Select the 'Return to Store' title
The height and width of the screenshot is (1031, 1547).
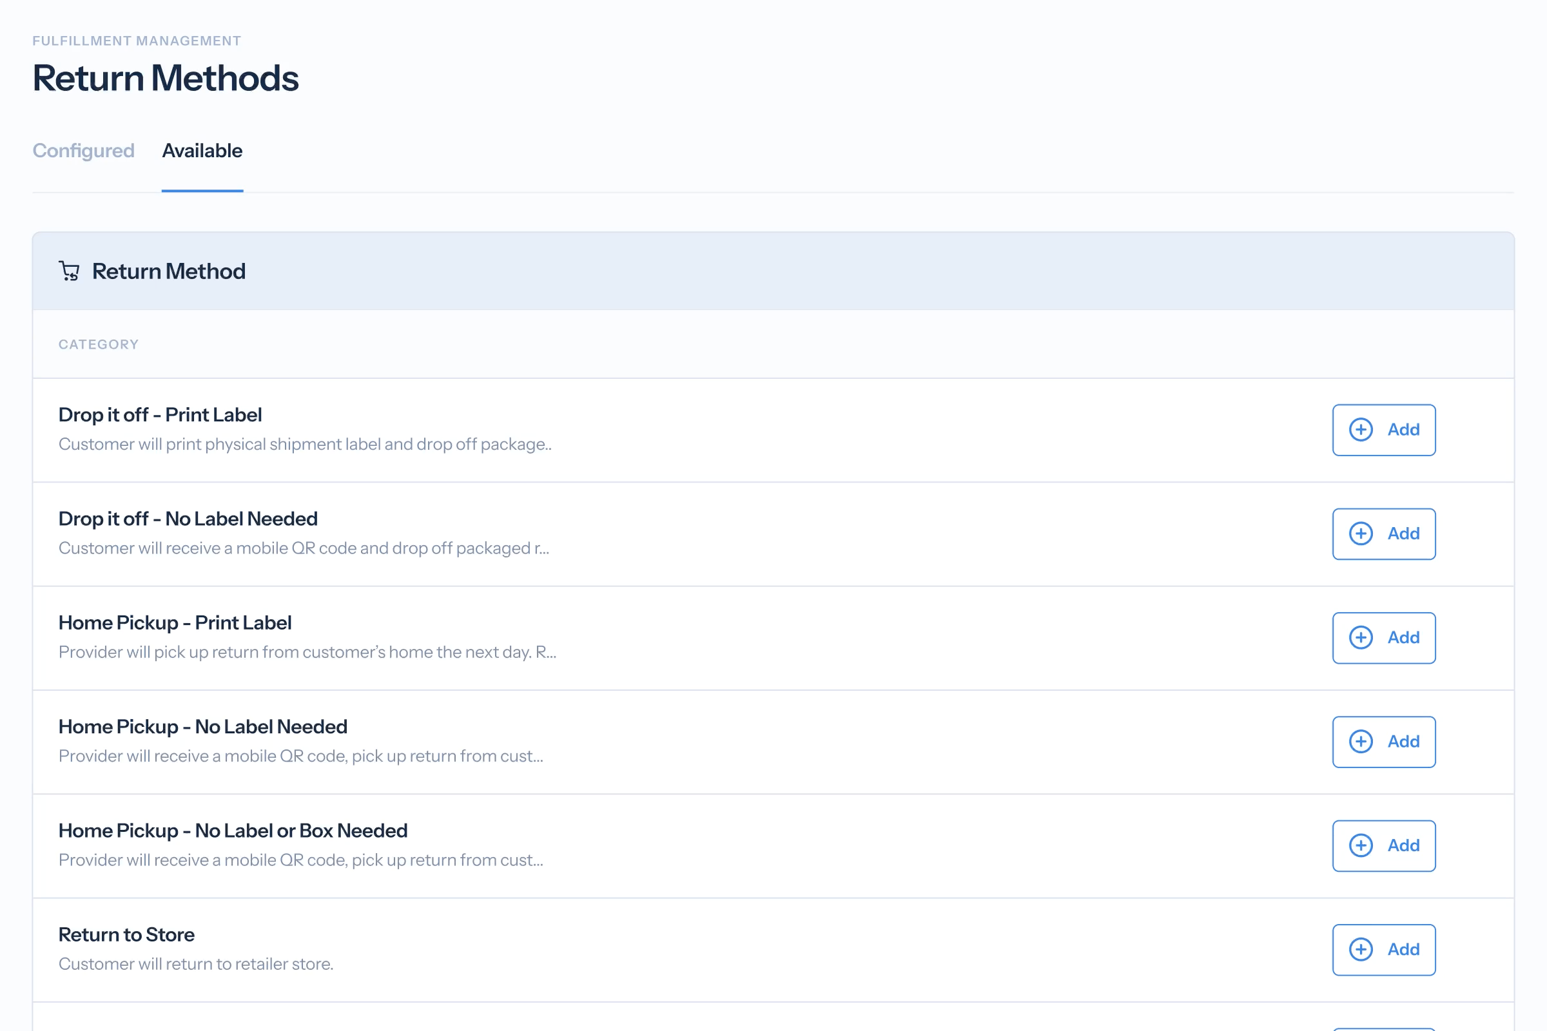click(126, 934)
